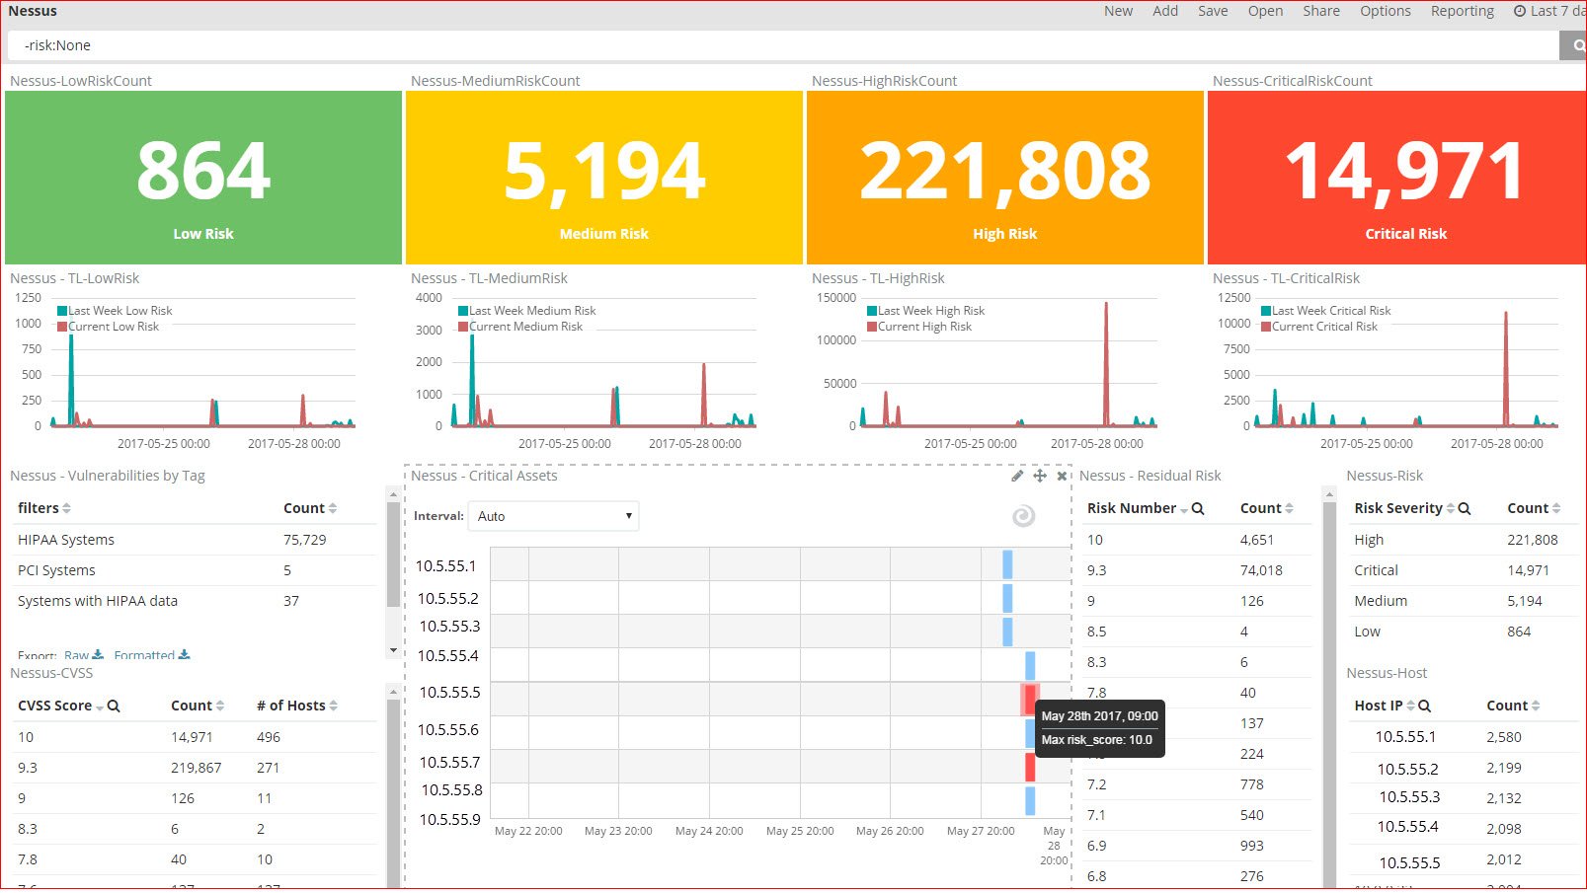Click the Open menu item
The height and width of the screenshot is (893, 1587).
pyautogui.click(x=1265, y=11)
